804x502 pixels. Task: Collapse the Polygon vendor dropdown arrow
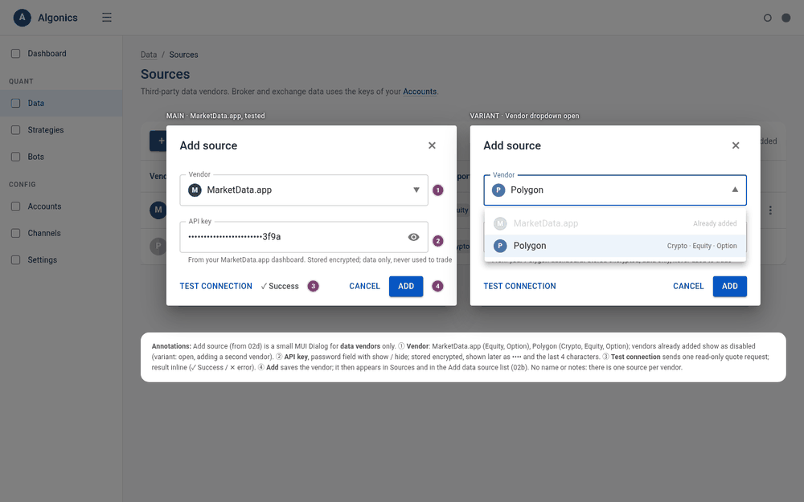coord(735,190)
